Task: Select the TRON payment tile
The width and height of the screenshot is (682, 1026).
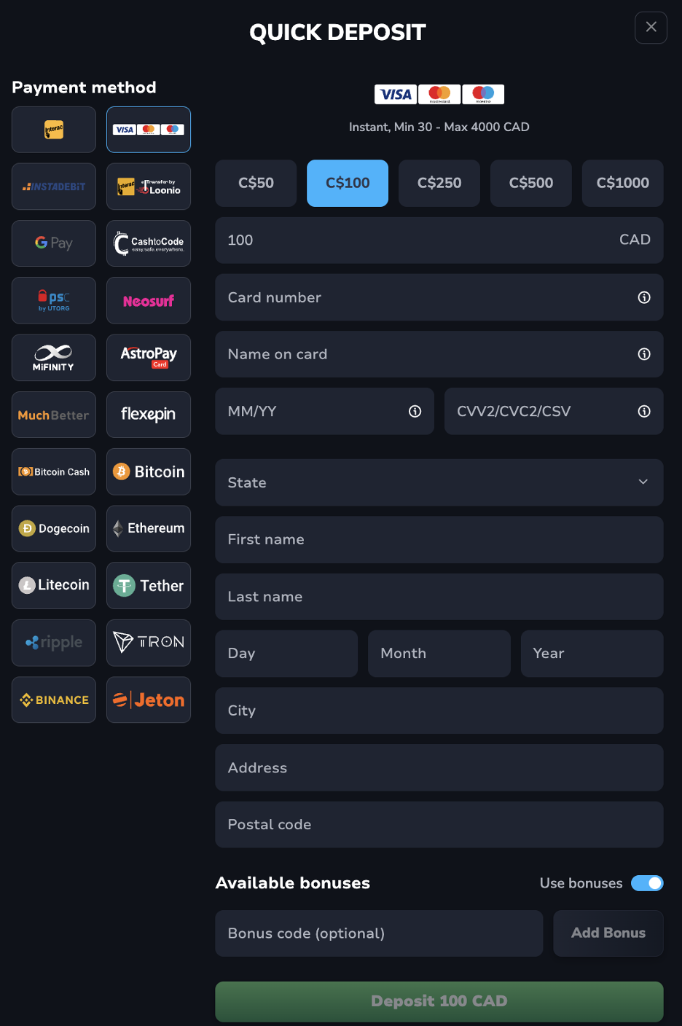Action: 149,643
